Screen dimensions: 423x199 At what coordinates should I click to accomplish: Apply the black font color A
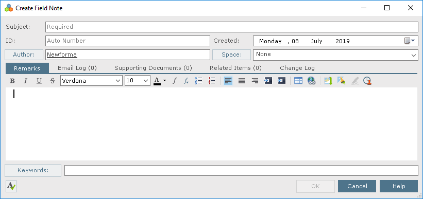click(x=157, y=81)
